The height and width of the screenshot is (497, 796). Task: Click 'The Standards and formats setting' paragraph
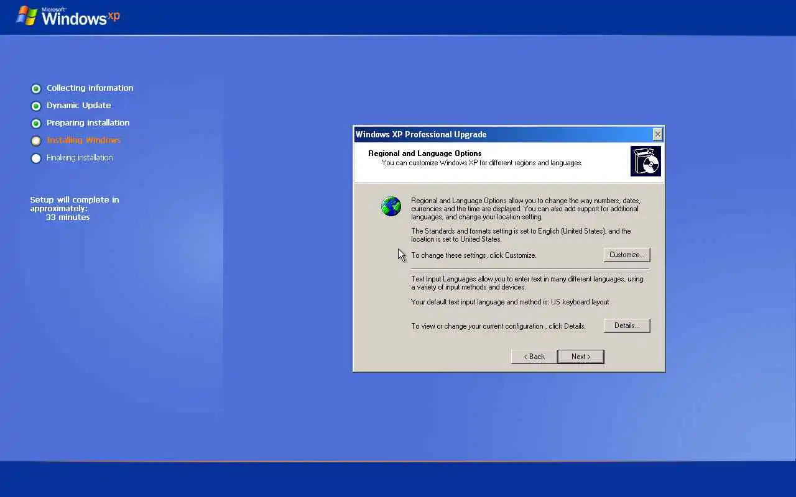(x=521, y=235)
